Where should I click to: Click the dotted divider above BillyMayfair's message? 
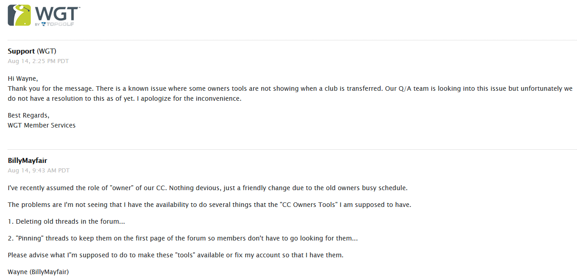coord(292,149)
